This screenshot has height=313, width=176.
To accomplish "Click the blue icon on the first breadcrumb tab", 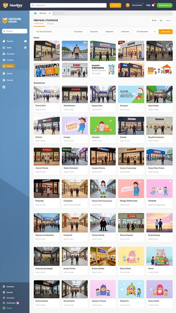I will [35, 13].
